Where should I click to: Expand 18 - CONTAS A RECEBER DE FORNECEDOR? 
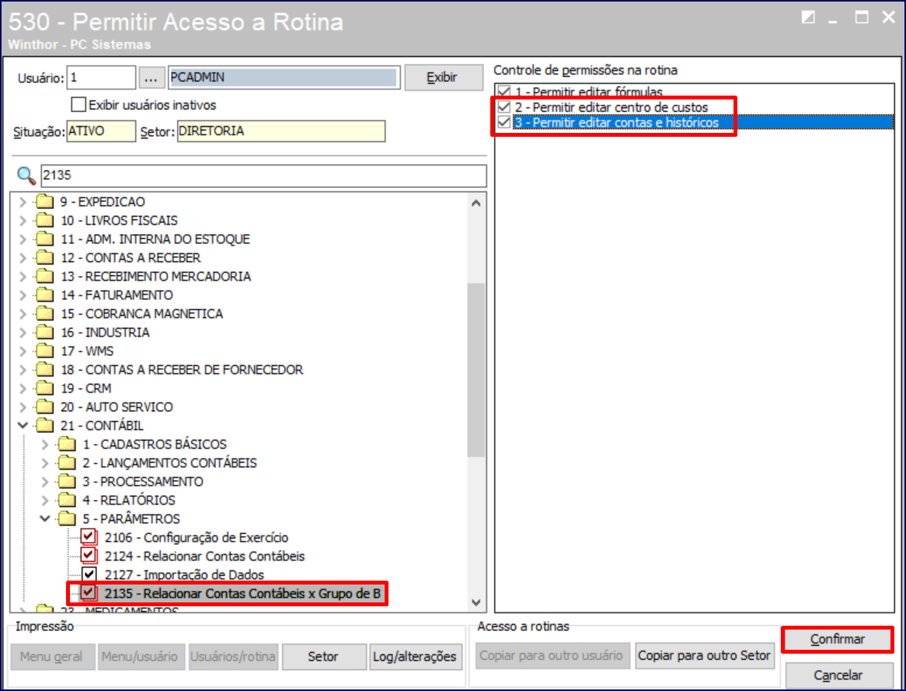23,369
